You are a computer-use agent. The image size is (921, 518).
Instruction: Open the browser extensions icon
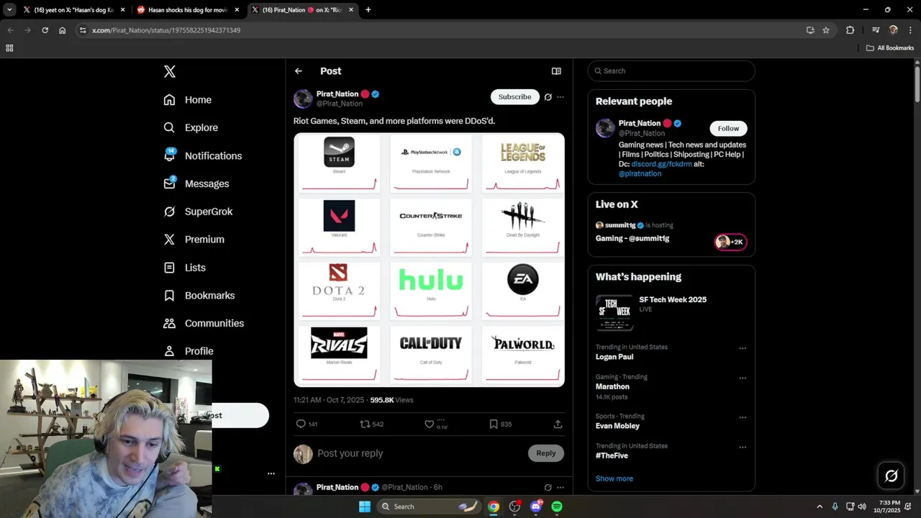pos(850,30)
